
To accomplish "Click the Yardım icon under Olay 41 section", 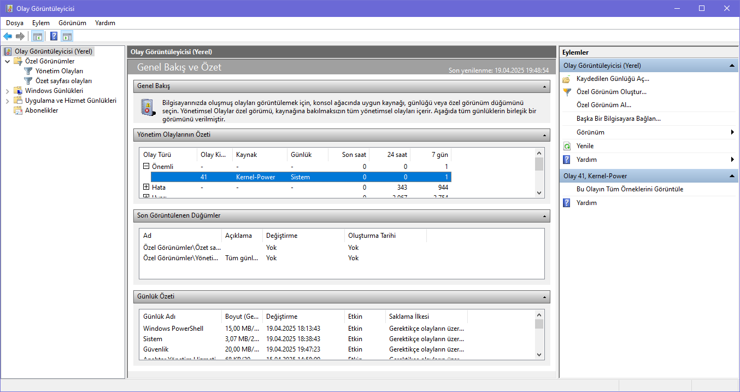I will coord(567,203).
